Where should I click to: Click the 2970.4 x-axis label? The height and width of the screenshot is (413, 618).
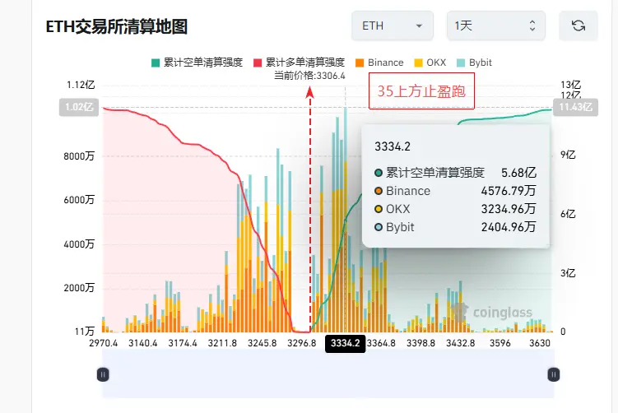(103, 343)
